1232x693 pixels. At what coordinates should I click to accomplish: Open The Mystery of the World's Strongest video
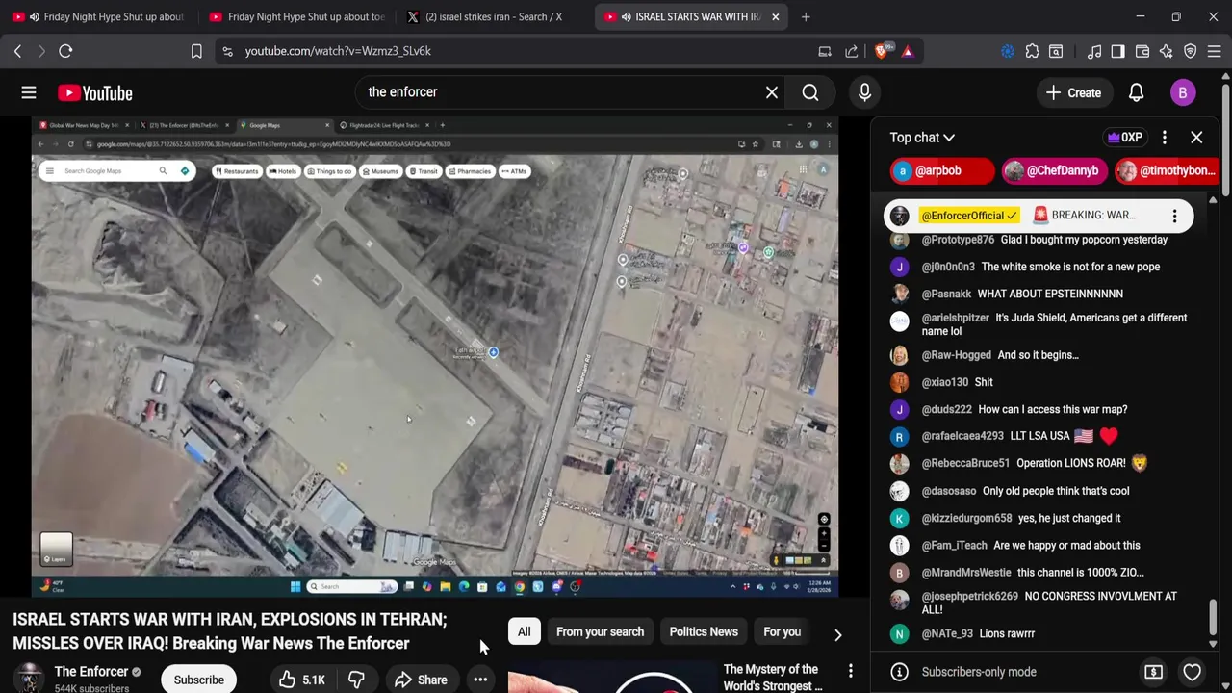click(x=773, y=678)
